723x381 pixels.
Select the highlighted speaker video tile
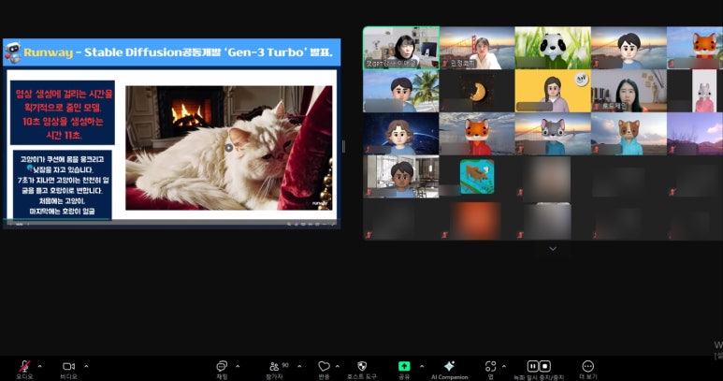click(x=401, y=48)
